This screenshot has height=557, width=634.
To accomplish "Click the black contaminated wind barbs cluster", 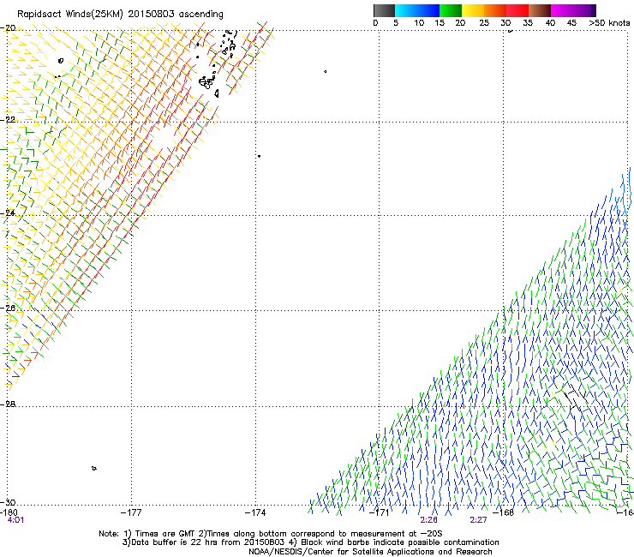I will 576,398.
